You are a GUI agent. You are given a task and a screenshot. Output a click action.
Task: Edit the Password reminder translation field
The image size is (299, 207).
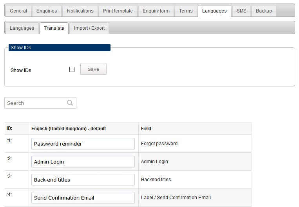(83, 144)
